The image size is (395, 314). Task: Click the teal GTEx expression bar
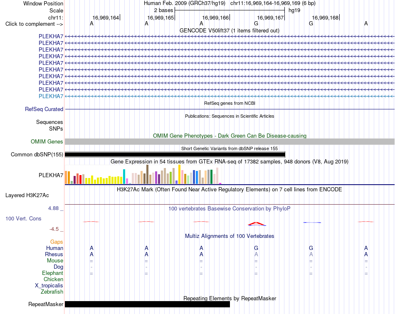(x=124, y=177)
